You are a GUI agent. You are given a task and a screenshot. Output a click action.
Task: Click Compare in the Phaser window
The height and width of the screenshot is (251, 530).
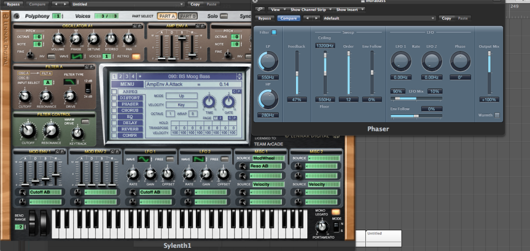289,18
